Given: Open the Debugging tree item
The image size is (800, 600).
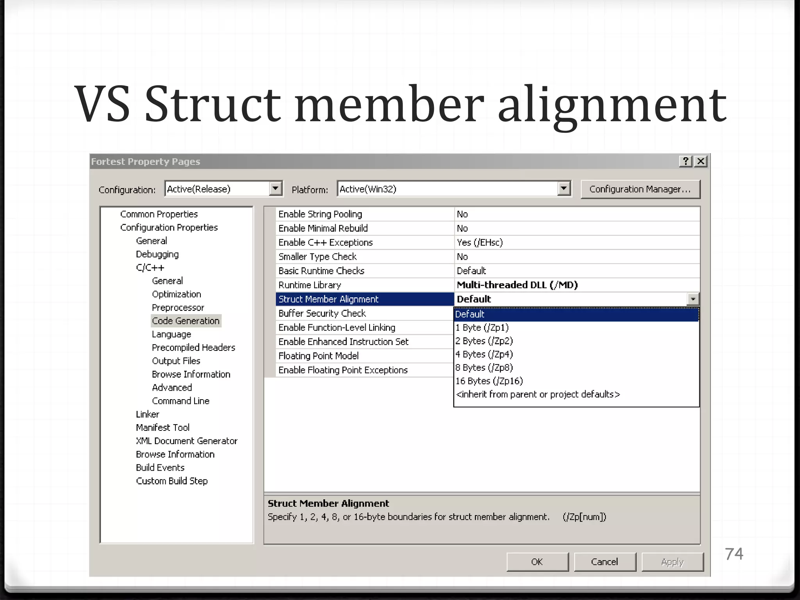Looking at the screenshot, I should pyautogui.click(x=157, y=254).
